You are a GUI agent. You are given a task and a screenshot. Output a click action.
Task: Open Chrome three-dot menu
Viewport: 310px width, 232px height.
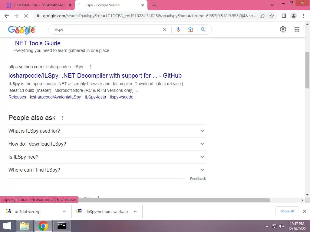[x=303, y=16]
